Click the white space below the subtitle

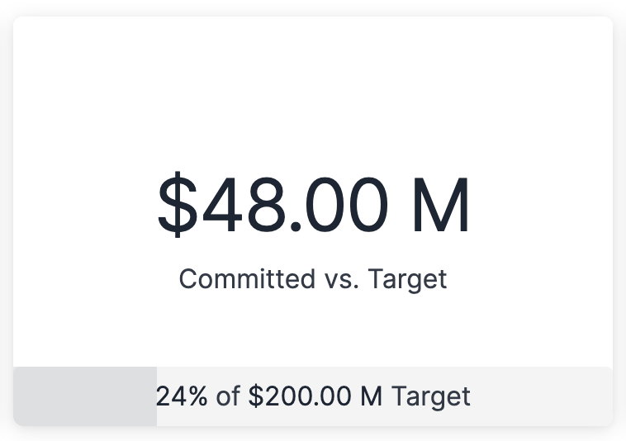pos(312,330)
